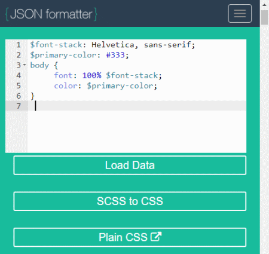Click the JSON formatter logo
Image resolution: width=269 pixels, height=254 pixels.
(51, 14)
